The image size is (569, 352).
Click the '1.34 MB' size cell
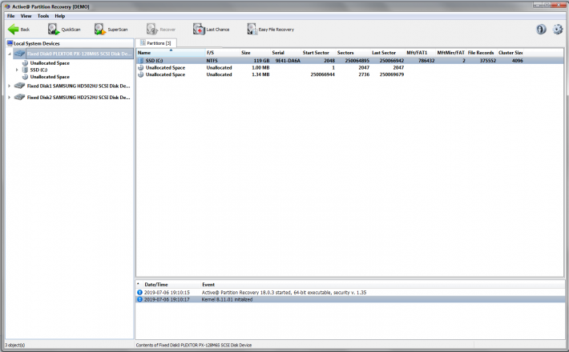[260, 74]
